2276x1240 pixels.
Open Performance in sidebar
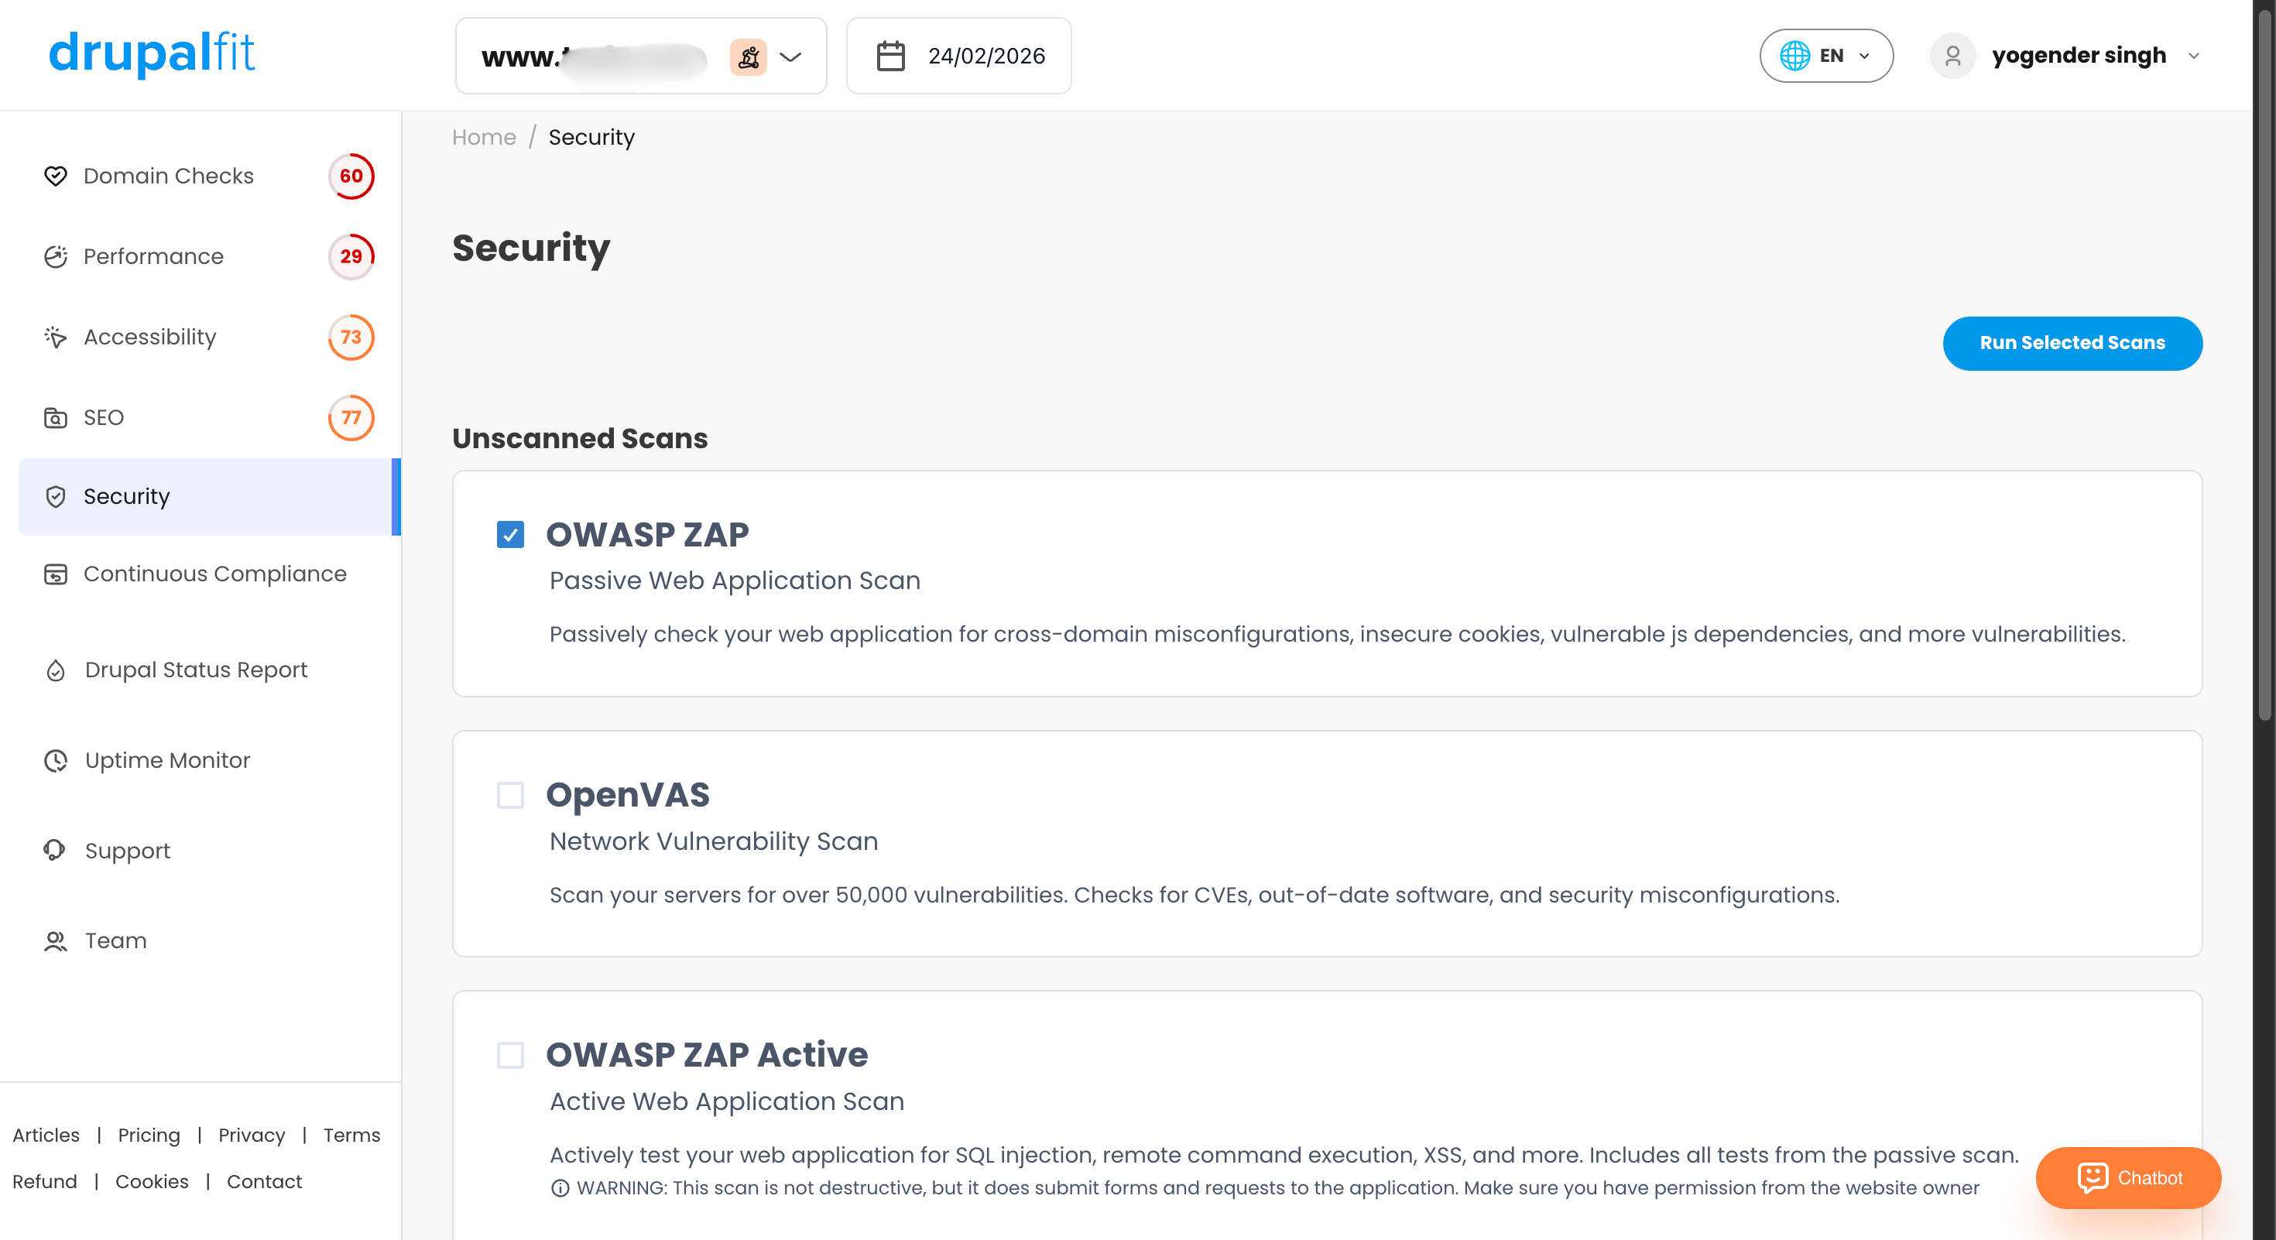154,256
